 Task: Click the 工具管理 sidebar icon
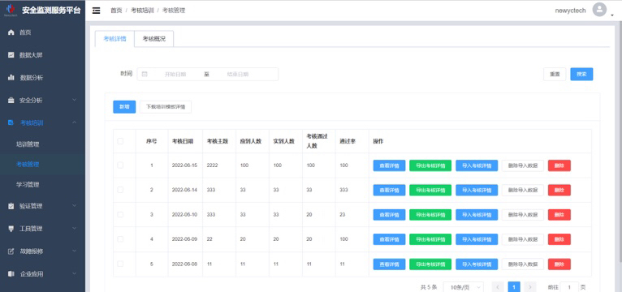11,229
